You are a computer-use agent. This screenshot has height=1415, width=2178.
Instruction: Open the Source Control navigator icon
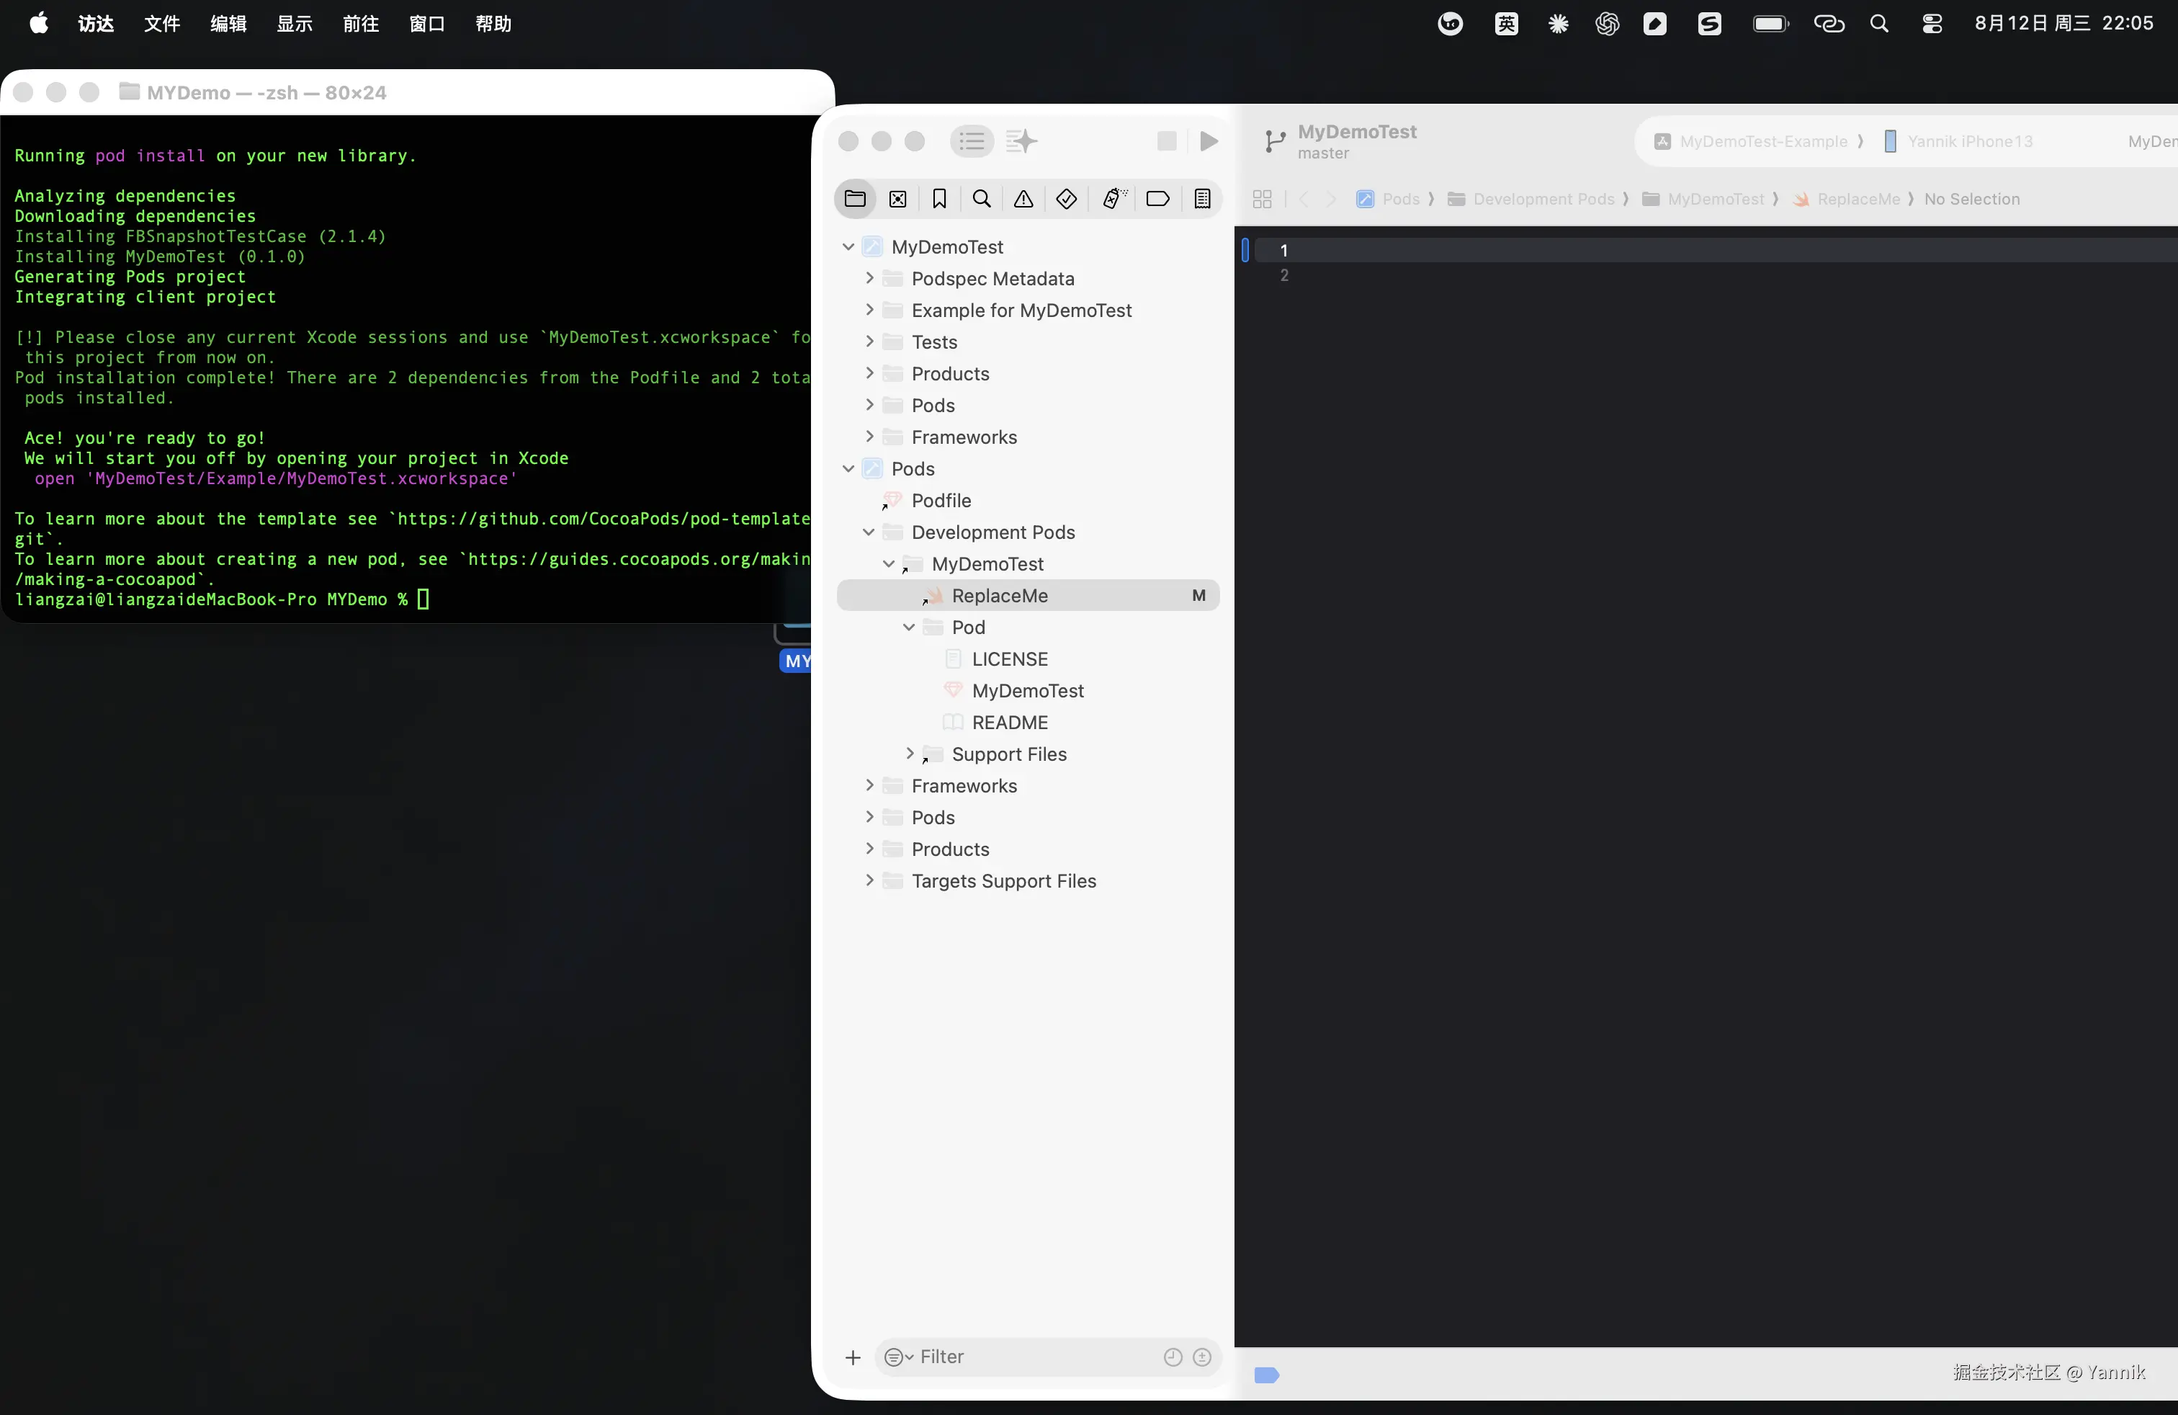[x=897, y=199]
